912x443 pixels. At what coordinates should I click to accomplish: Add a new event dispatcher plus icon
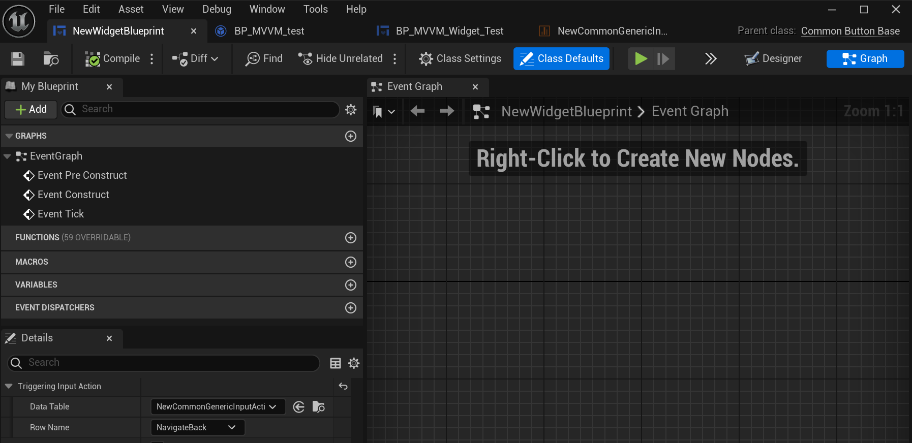click(351, 308)
